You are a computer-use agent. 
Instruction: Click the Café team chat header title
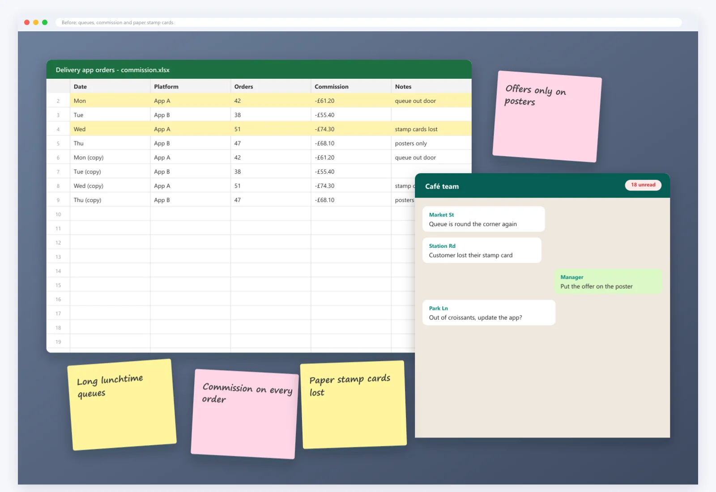[x=442, y=187]
